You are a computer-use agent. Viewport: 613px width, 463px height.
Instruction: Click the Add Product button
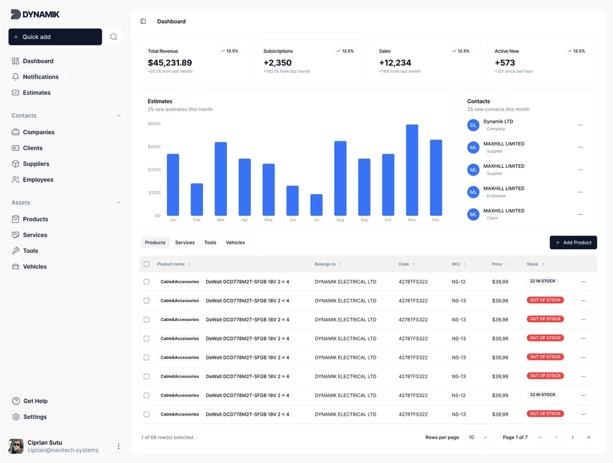tap(573, 243)
